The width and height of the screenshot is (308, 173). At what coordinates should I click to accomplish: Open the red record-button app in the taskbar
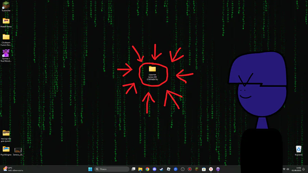[x=190, y=169]
